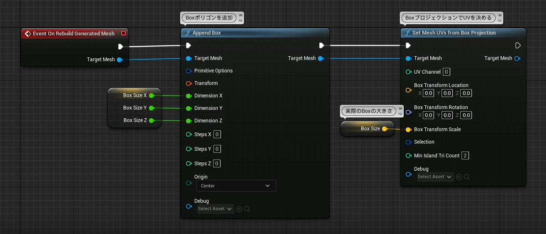Click the Steps Y pin
The width and height of the screenshot is (546, 234).
coord(189,149)
